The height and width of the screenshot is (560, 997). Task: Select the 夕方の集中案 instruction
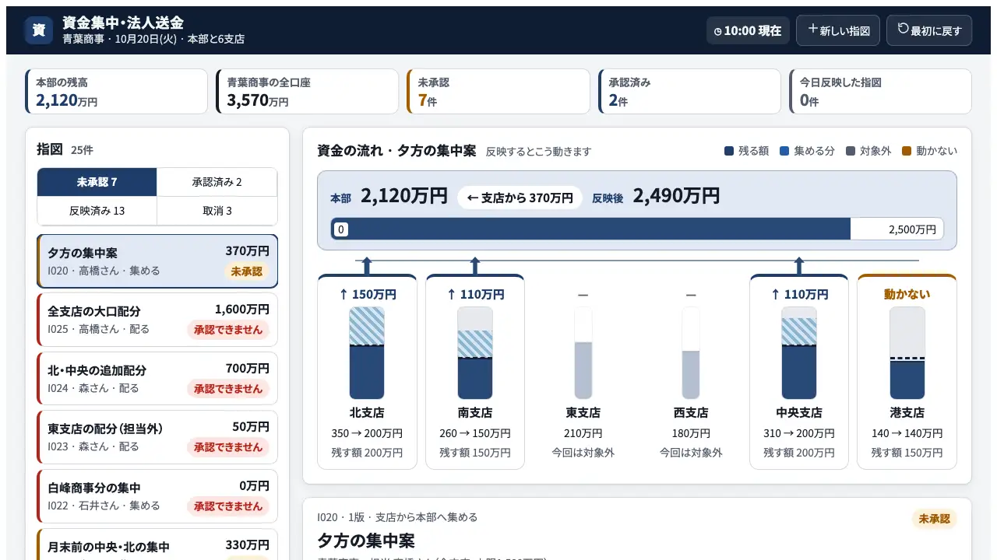[157, 261]
